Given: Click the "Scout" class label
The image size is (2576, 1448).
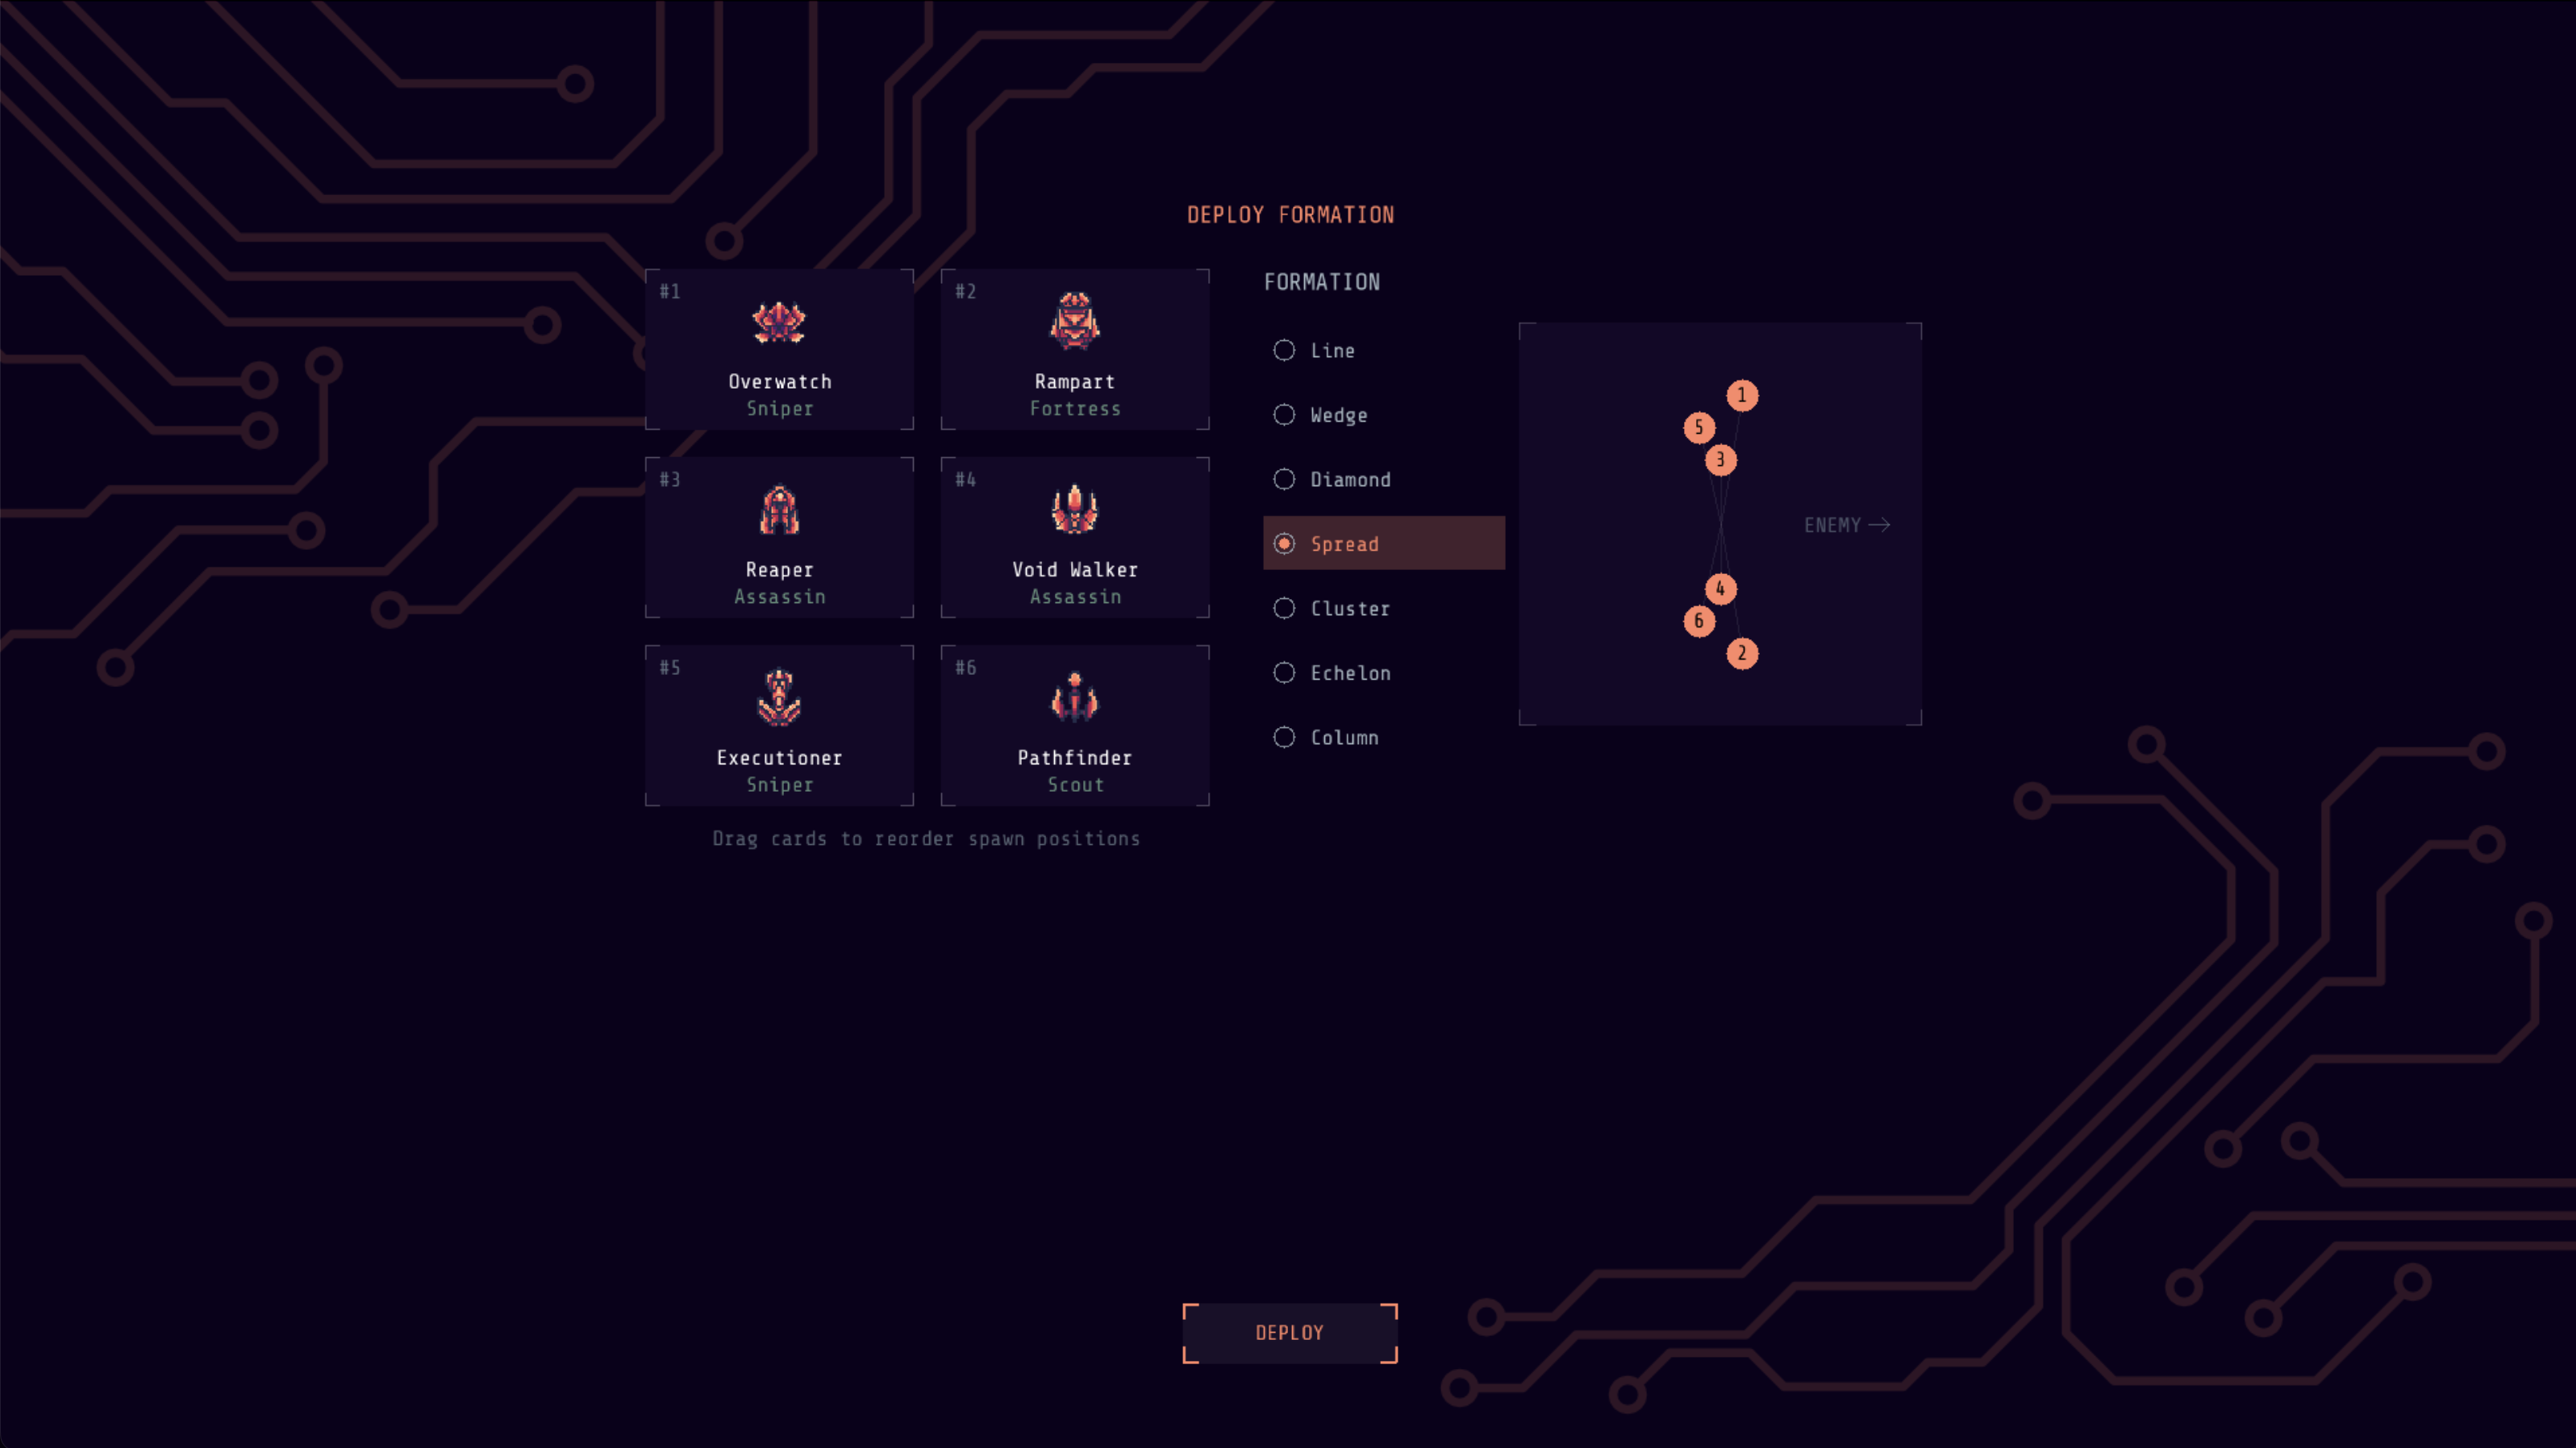Looking at the screenshot, I should (1075, 785).
